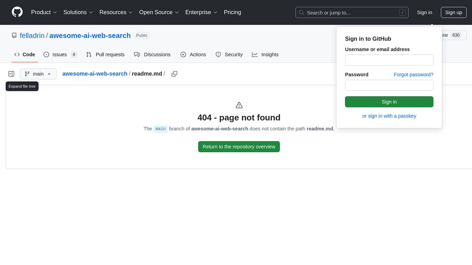Switch to the Insights tab
The image size is (472, 265).
[265, 54]
